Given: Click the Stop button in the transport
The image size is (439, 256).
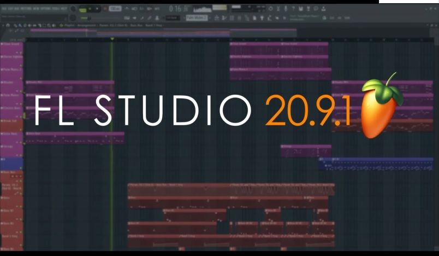Looking at the screenshot, I should tap(97, 8).
